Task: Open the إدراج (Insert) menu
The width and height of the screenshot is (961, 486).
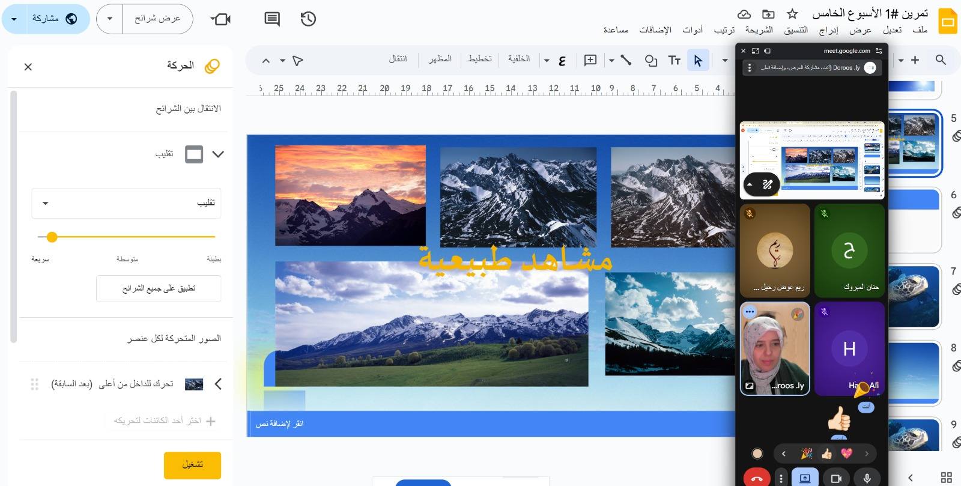Action: coord(828,30)
